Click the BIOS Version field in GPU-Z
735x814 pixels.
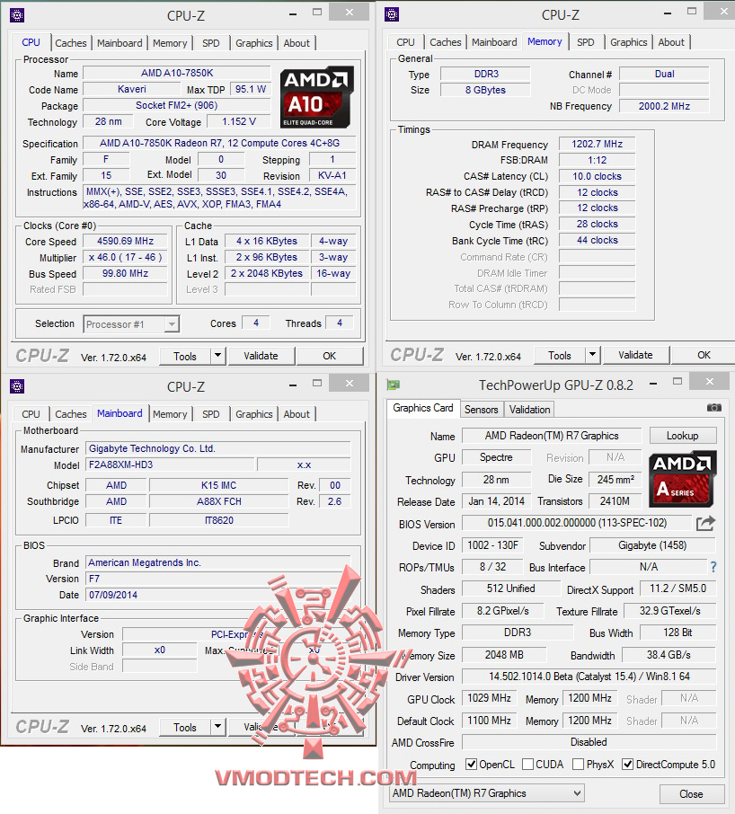pos(577,523)
